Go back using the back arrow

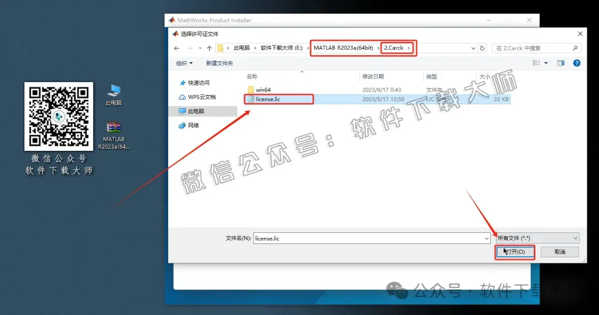pos(176,48)
